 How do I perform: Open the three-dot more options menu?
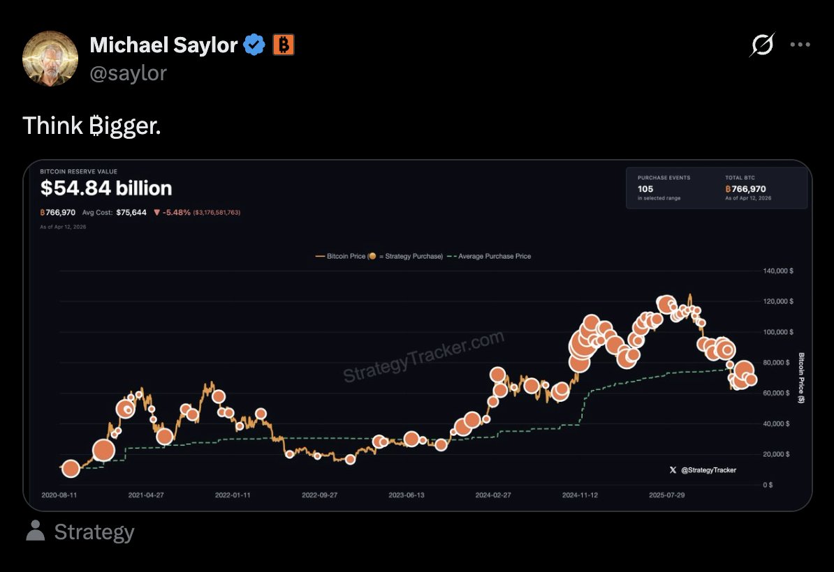pos(800,45)
